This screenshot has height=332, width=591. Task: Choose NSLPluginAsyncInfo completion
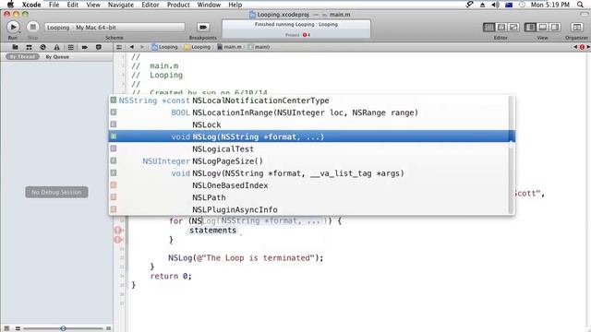pos(312,209)
